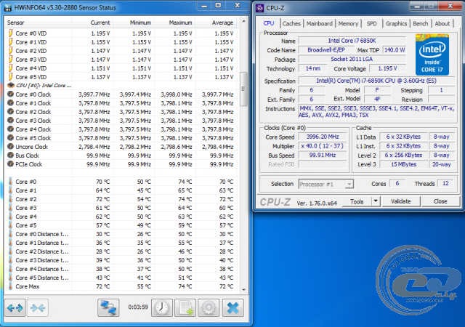
Task: Click the Code Name Broadwell-E/EP value
Action: click(326, 50)
